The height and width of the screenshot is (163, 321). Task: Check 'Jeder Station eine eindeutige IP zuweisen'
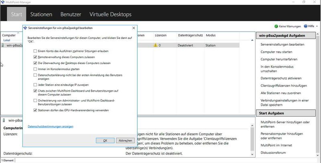[x=35, y=85]
